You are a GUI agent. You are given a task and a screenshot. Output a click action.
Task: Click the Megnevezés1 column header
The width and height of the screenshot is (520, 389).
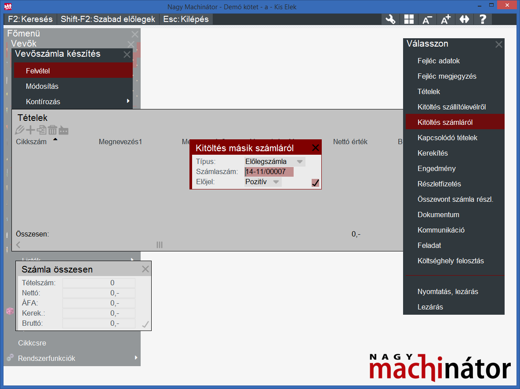point(120,142)
